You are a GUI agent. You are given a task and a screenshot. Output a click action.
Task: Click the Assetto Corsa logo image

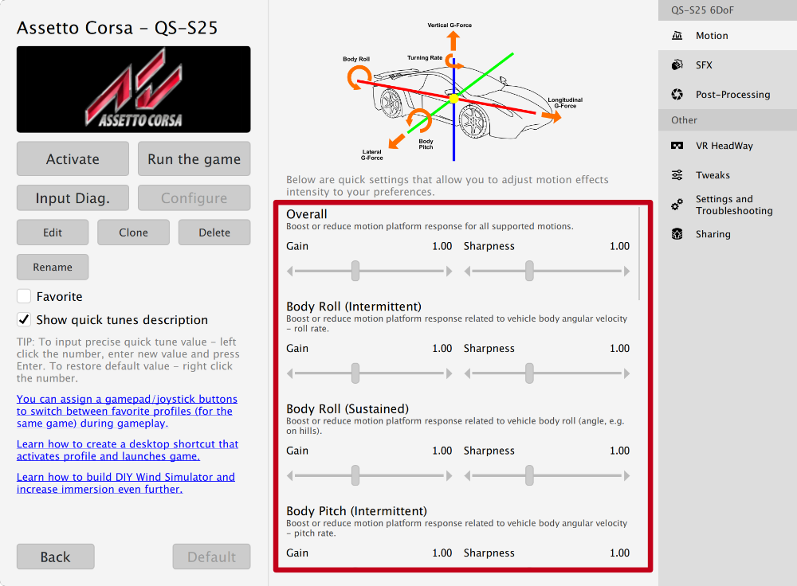[133, 89]
